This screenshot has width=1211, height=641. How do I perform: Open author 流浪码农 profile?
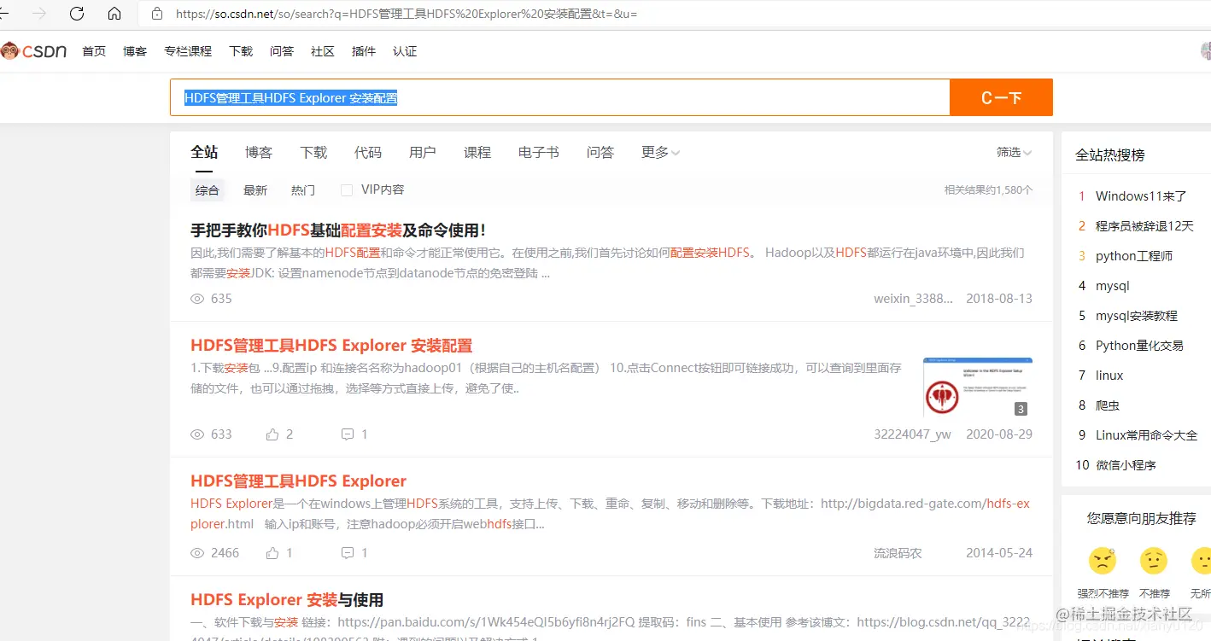coord(898,553)
